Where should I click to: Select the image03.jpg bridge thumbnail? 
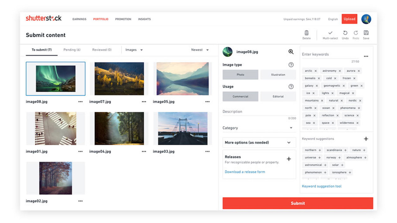coord(183,129)
